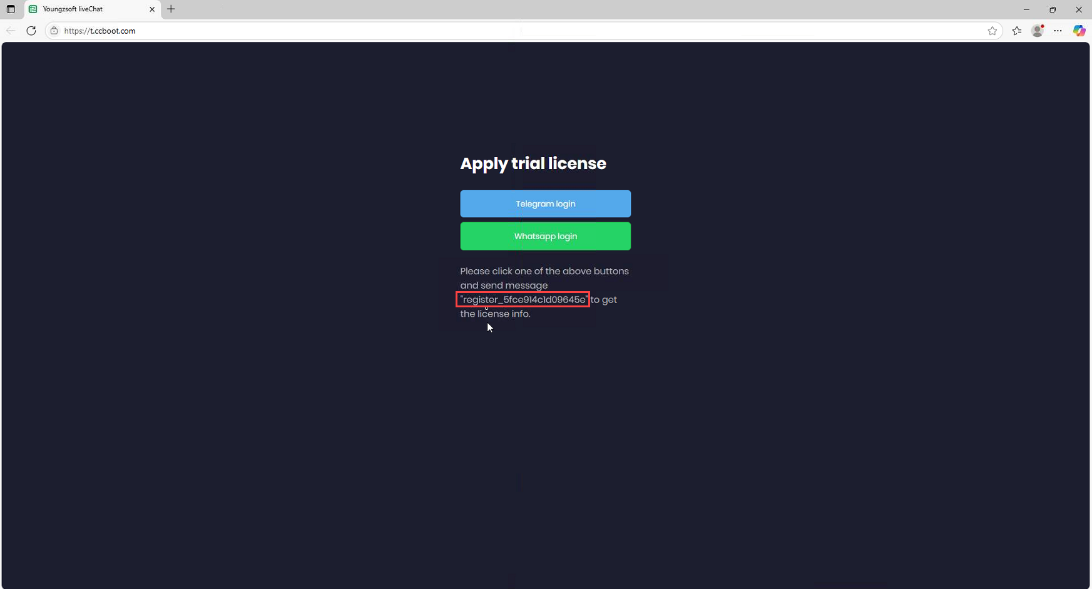The image size is (1092, 589).
Task: Open a new browser tab
Action: (171, 9)
